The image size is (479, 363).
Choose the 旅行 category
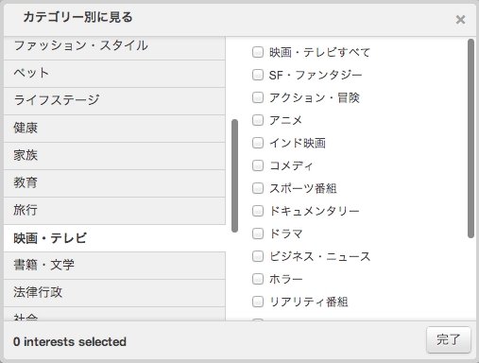pyautogui.click(x=114, y=211)
